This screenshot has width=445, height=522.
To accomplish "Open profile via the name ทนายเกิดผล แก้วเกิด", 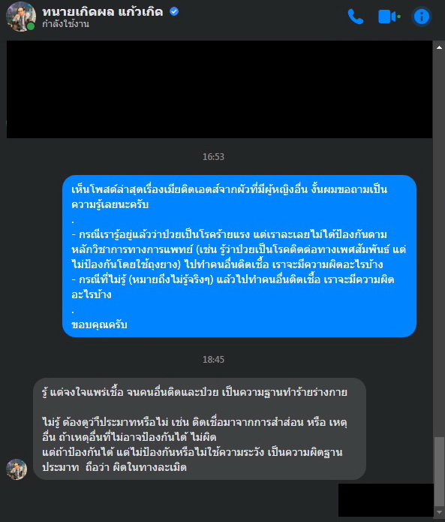I will click(x=103, y=12).
